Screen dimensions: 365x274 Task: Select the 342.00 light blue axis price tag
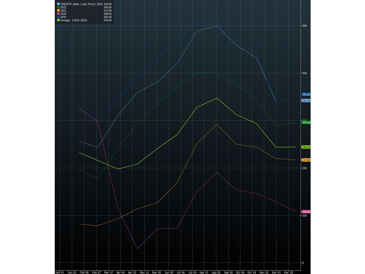coord(306,100)
